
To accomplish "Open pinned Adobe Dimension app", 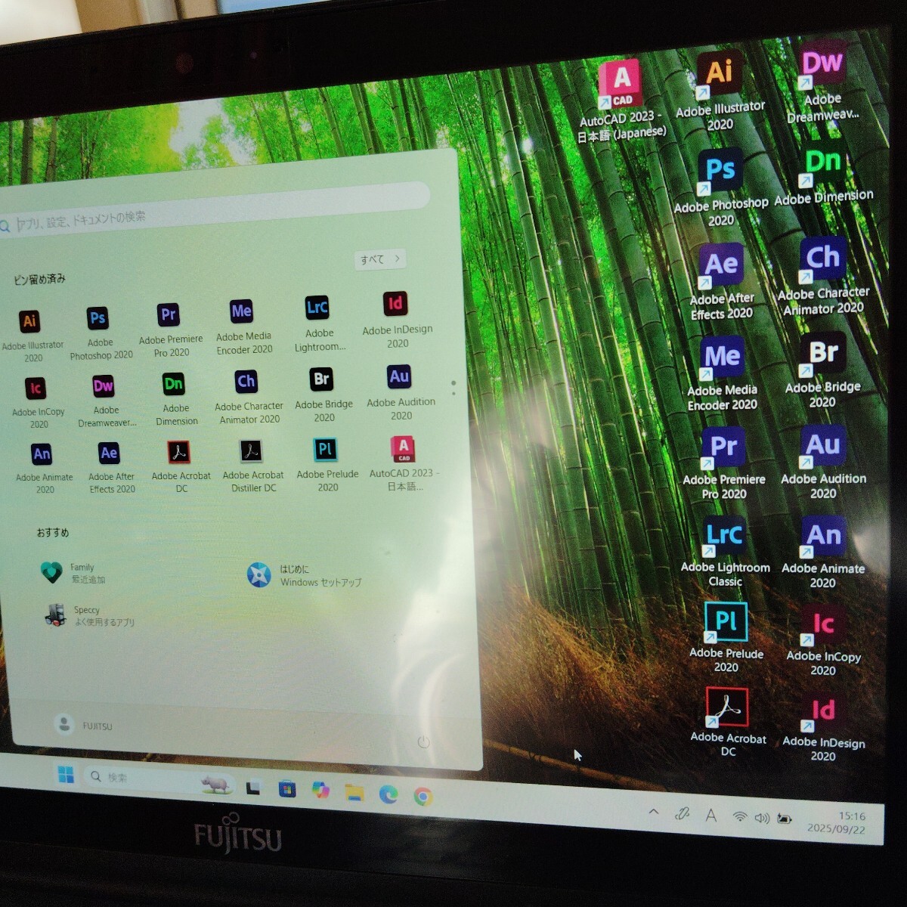I will [x=175, y=398].
